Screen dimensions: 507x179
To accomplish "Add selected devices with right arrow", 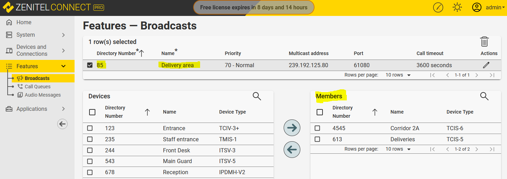I will pyautogui.click(x=292, y=128).
